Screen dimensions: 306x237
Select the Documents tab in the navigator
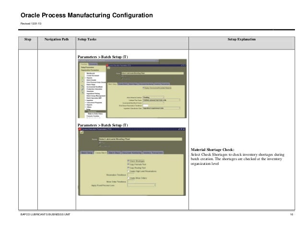(93, 64)
